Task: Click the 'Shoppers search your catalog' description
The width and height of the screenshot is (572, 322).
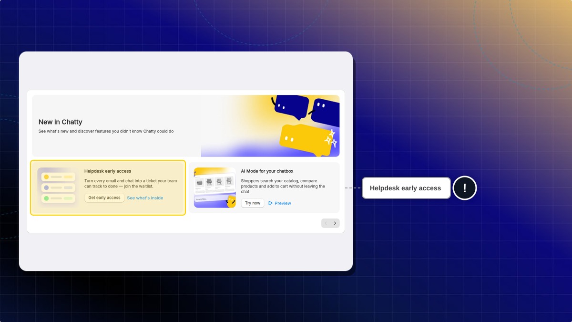Action: (283, 186)
